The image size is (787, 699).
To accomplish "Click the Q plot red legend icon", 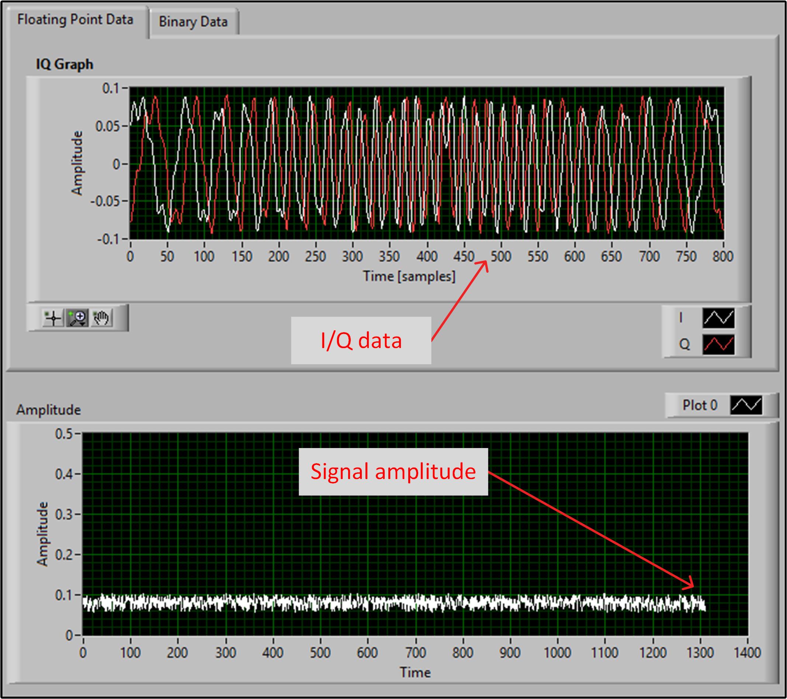I will pos(718,344).
